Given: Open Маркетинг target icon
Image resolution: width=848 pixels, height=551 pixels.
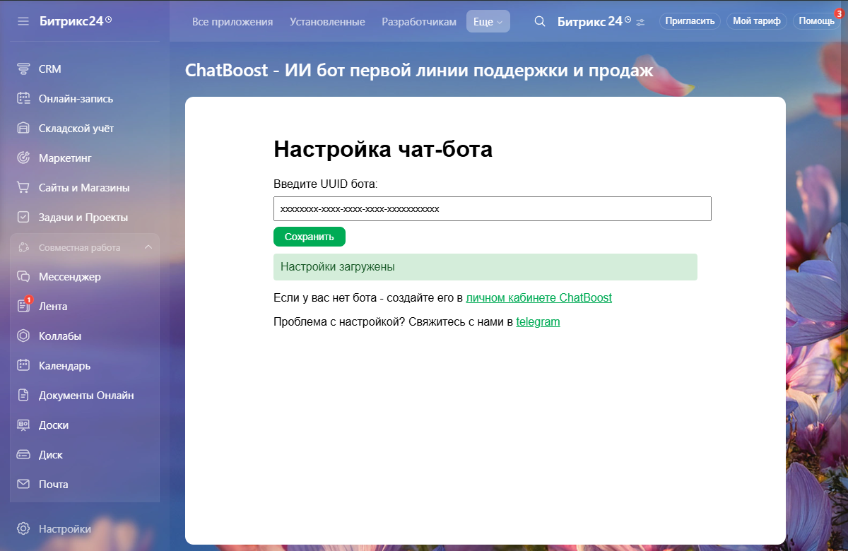Looking at the screenshot, I should tap(23, 158).
